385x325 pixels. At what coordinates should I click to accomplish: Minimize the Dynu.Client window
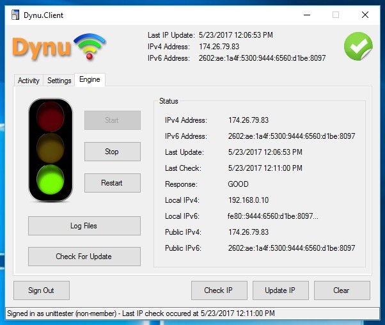307,15
